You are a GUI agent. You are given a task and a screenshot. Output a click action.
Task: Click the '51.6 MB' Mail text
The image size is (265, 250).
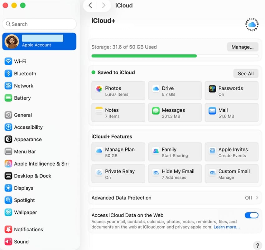coord(226,116)
